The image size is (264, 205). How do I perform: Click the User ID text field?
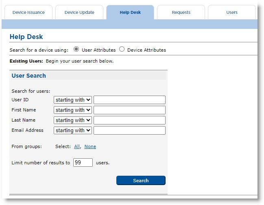click(129, 100)
